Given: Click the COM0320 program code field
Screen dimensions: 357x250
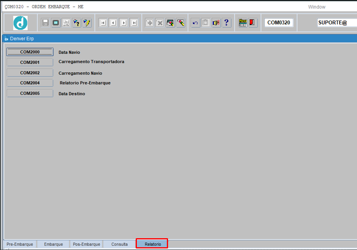Looking at the screenshot, I should point(278,23).
